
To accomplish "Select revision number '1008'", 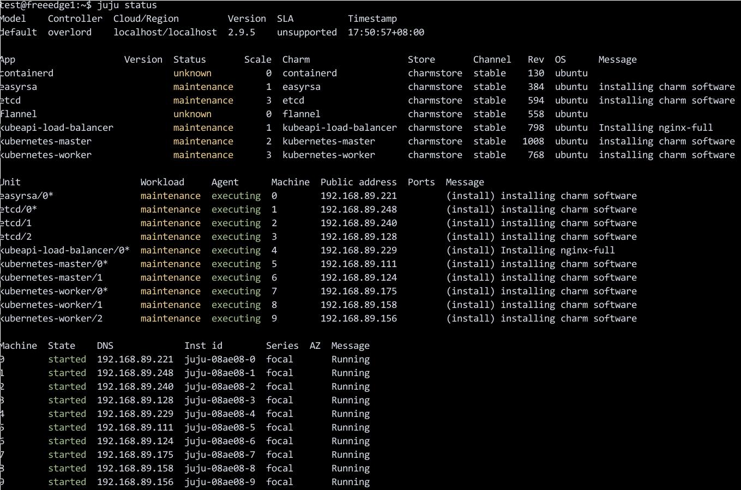I will point(533,141).
